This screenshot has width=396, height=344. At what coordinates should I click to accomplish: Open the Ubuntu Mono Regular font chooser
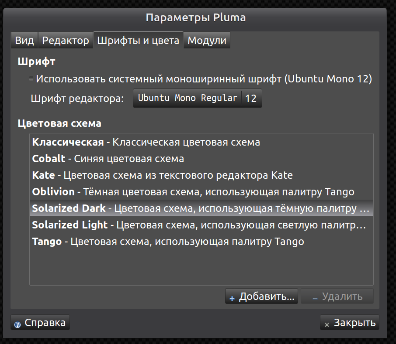pyautogui.click(x=197, y=98)
